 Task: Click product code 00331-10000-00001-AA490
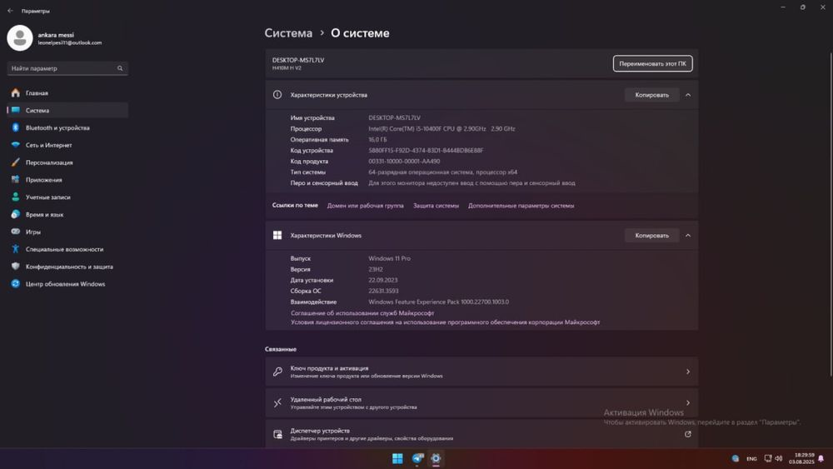point(404,161)
